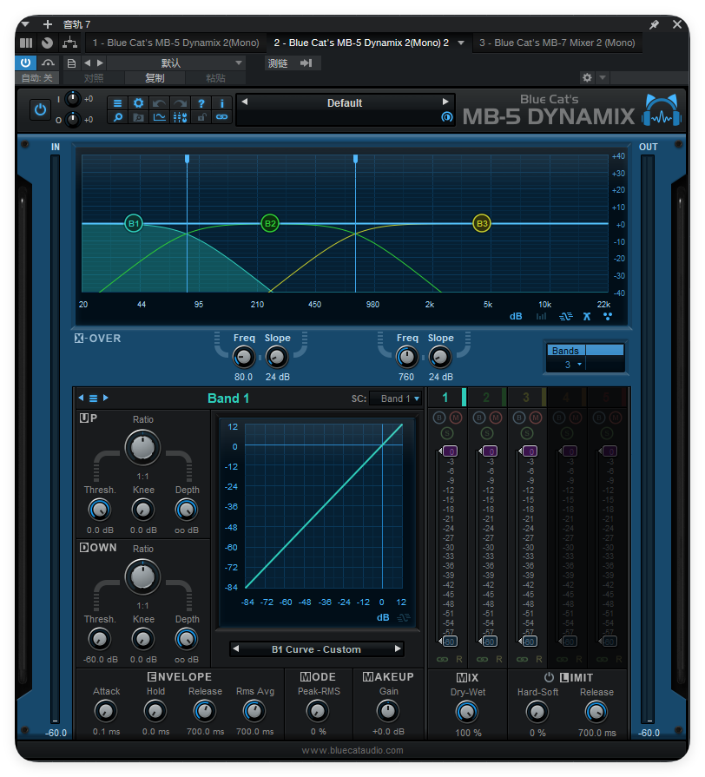Open the collapse triangle at window top-left
This screenshot has height=777, width=705.
tap(25, 23)
